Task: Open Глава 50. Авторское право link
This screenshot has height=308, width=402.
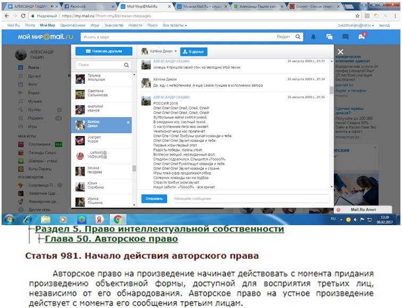Action: pyautogui.click(x=111, y=238)
